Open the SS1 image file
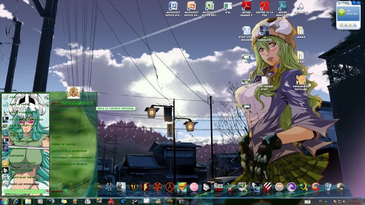 [x=246, y=59]
